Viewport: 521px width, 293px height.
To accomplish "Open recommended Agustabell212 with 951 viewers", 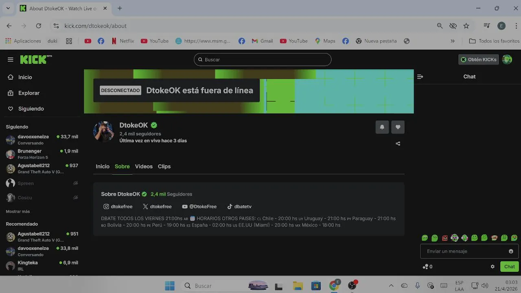I will pyautogui.click(x=42, y=237).
